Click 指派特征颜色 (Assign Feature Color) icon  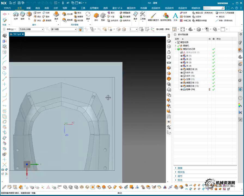coord(166,16)
